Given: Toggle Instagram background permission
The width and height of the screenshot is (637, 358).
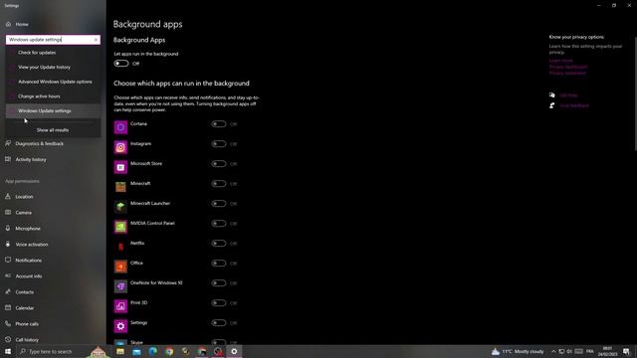Looking at the screenshot, I should [x=219, y=143].
